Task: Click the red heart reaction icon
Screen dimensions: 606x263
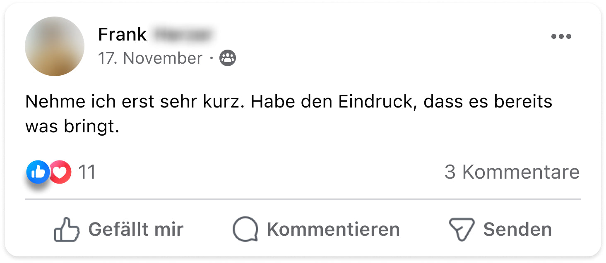Action: point(61,172)
